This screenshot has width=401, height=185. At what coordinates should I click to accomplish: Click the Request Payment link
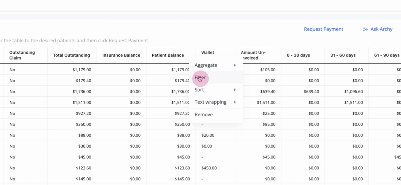click(x=323, y=29)
